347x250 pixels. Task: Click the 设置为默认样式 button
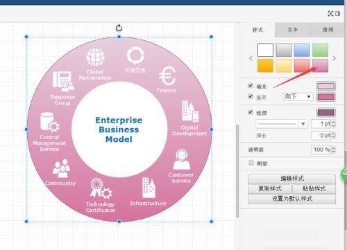(292, 199)
